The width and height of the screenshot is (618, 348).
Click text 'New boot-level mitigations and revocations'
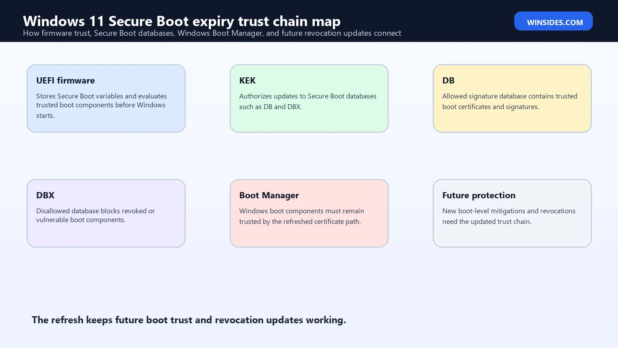509,211
